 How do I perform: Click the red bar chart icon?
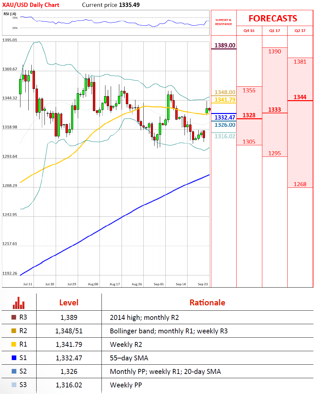18,303
